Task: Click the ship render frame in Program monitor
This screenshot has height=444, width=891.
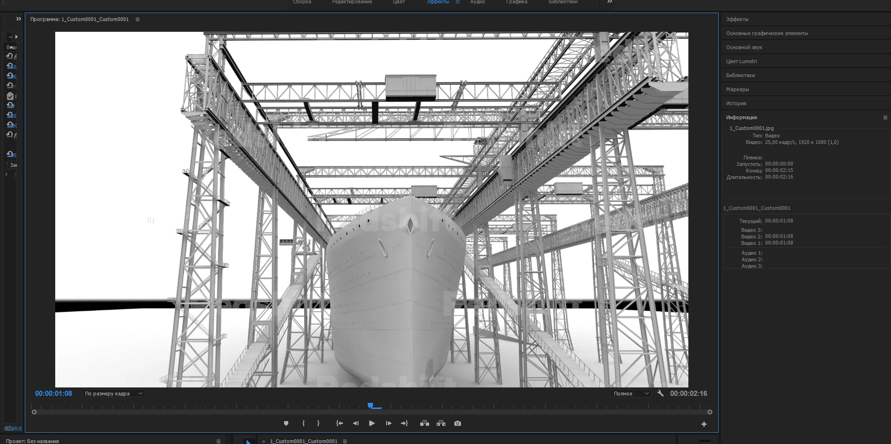Action: point(372,209)
